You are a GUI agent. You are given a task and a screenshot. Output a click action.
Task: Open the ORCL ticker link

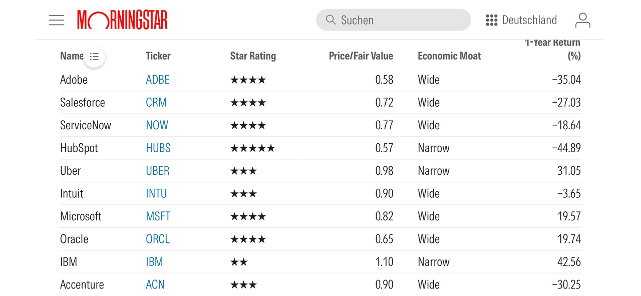(158, 239)
